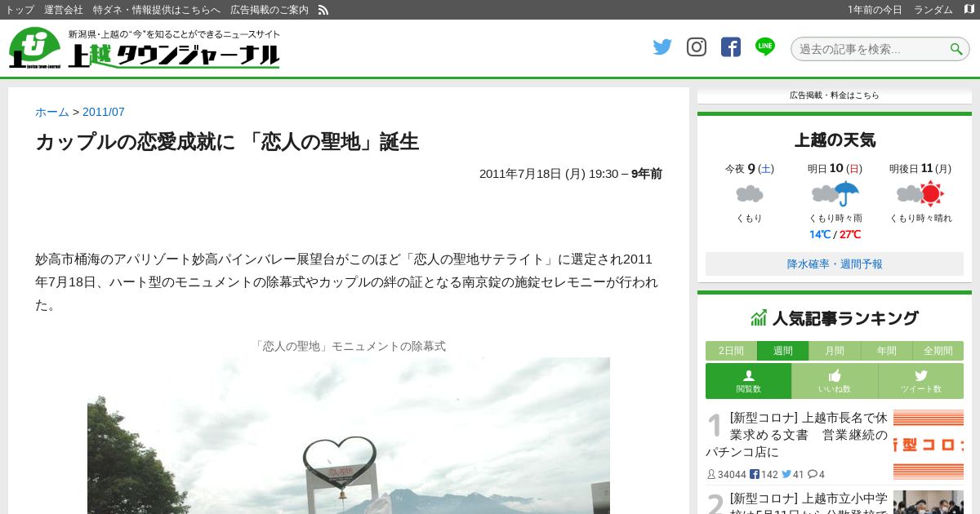Visit the Instagram page icon
This screenshot has width=980, height=514.
point(697,47)
